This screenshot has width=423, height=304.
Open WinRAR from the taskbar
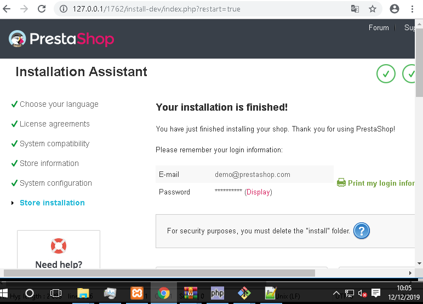click(x=191, y=293)
